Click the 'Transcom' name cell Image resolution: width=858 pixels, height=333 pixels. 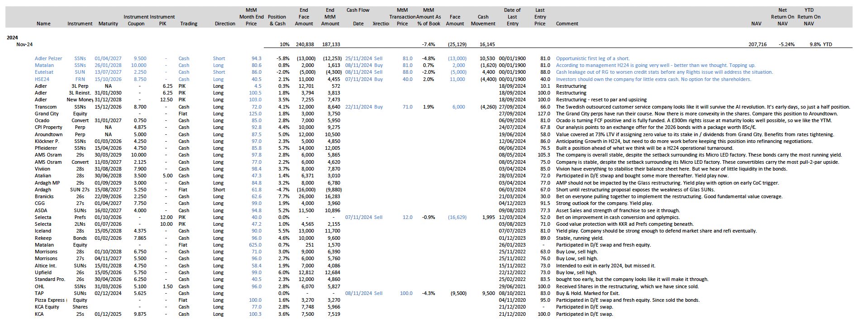coord(46,107)
